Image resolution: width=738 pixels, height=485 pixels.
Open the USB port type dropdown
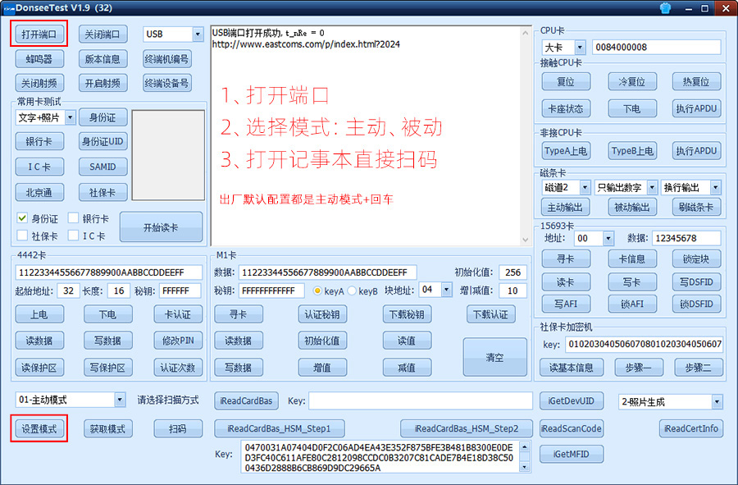pyautogui.click(x=197, y=34)
